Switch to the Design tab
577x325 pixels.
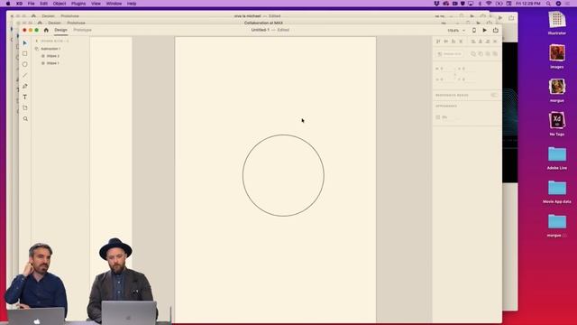60,30
